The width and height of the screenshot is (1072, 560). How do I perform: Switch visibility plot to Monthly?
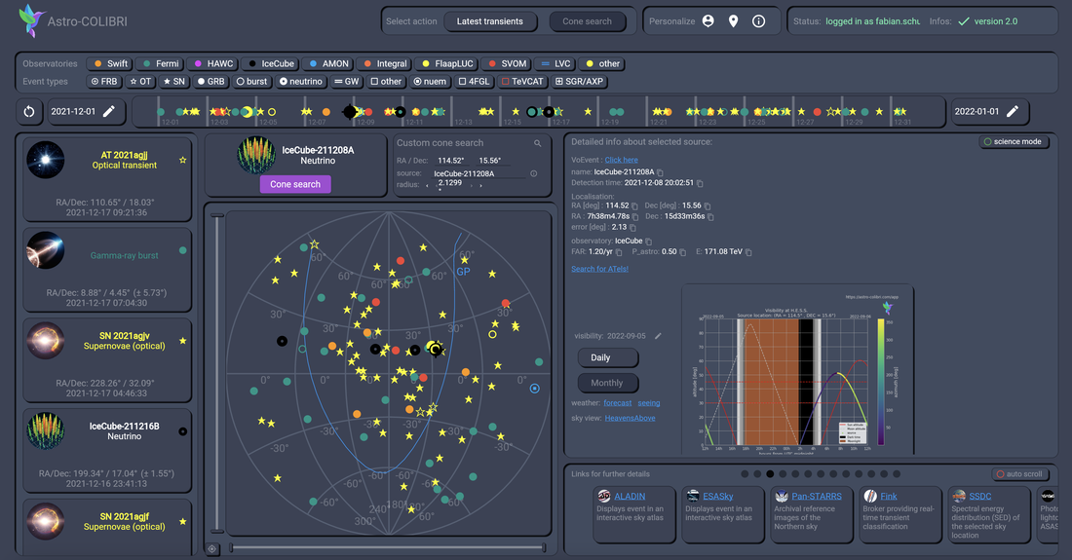click(607, 383)
